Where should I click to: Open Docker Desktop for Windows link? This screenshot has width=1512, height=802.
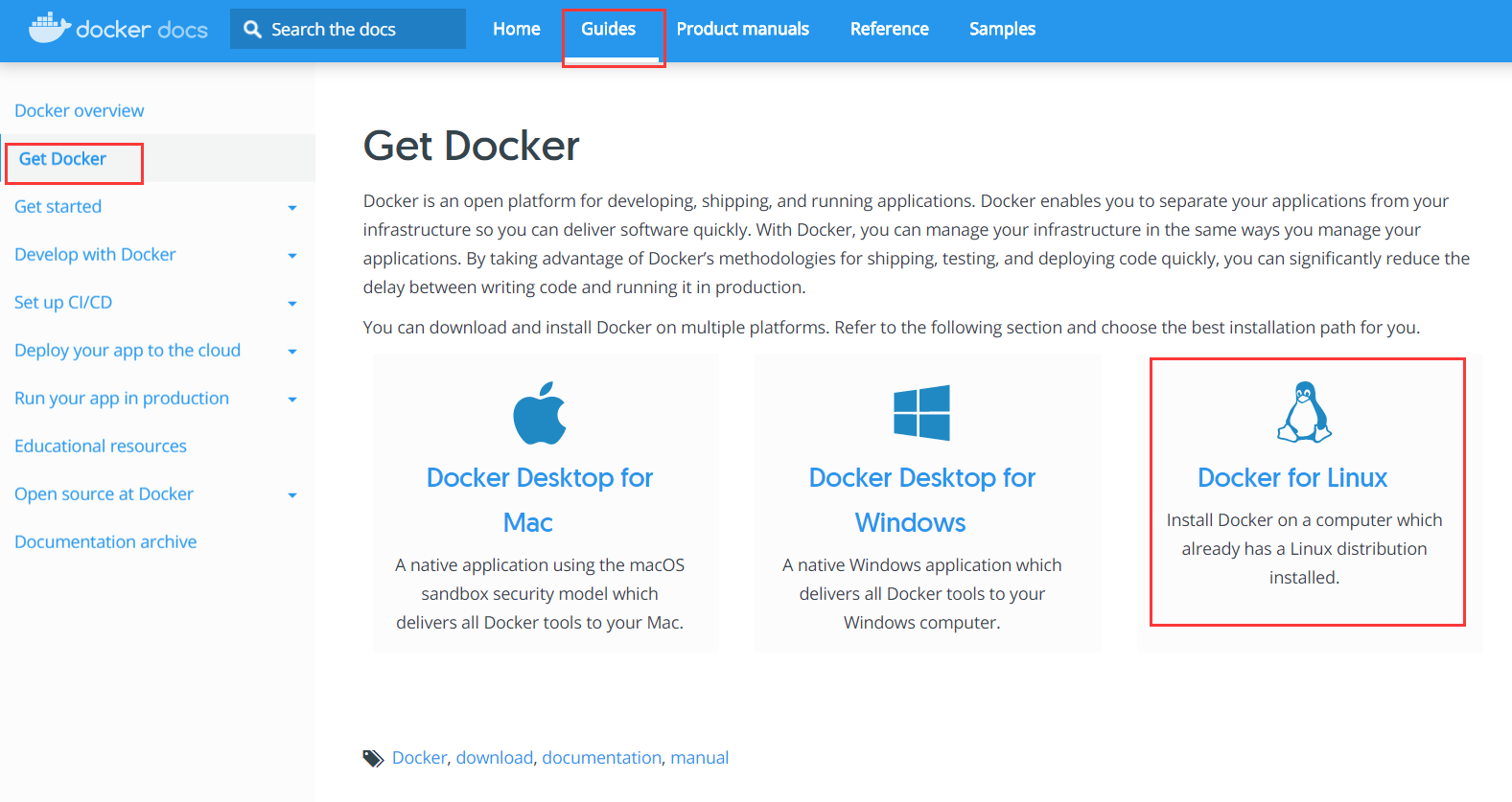(x=922, y=500)
